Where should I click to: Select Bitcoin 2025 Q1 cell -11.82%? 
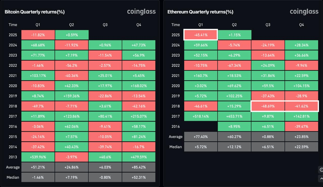(x=38, y=35)
